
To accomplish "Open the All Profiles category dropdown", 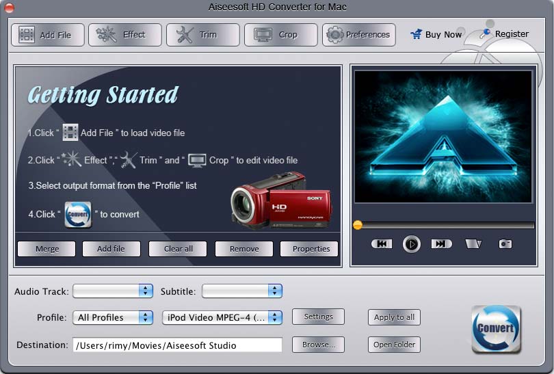I will [113, 317].
